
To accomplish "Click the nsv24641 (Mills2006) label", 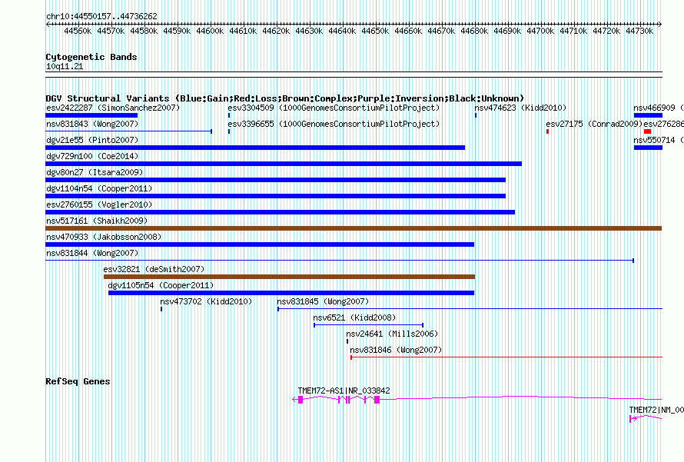I will [392, 334].
